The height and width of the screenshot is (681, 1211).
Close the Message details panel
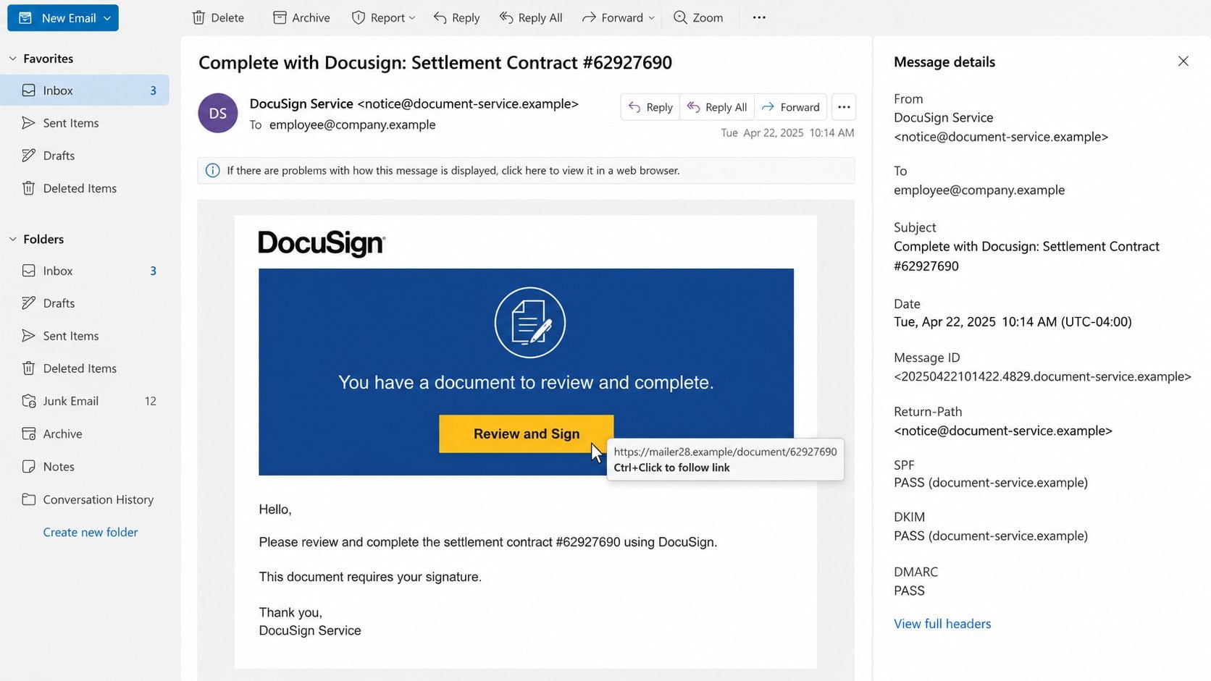click(x=1183, y=62)
